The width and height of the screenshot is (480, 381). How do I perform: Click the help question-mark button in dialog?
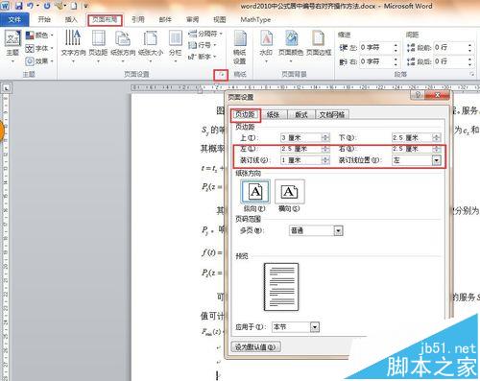(x=418, y=95)
